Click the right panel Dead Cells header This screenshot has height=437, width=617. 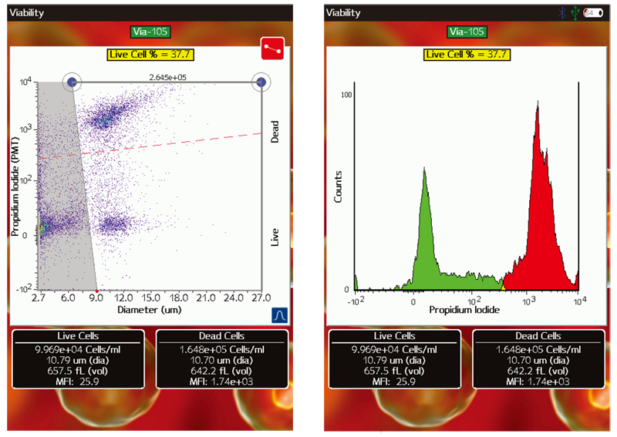(x=538, y=336)
